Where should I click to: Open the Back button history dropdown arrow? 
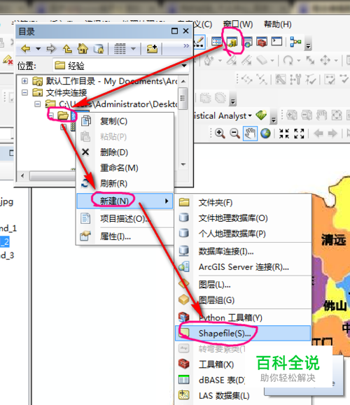tap(38, 48)
